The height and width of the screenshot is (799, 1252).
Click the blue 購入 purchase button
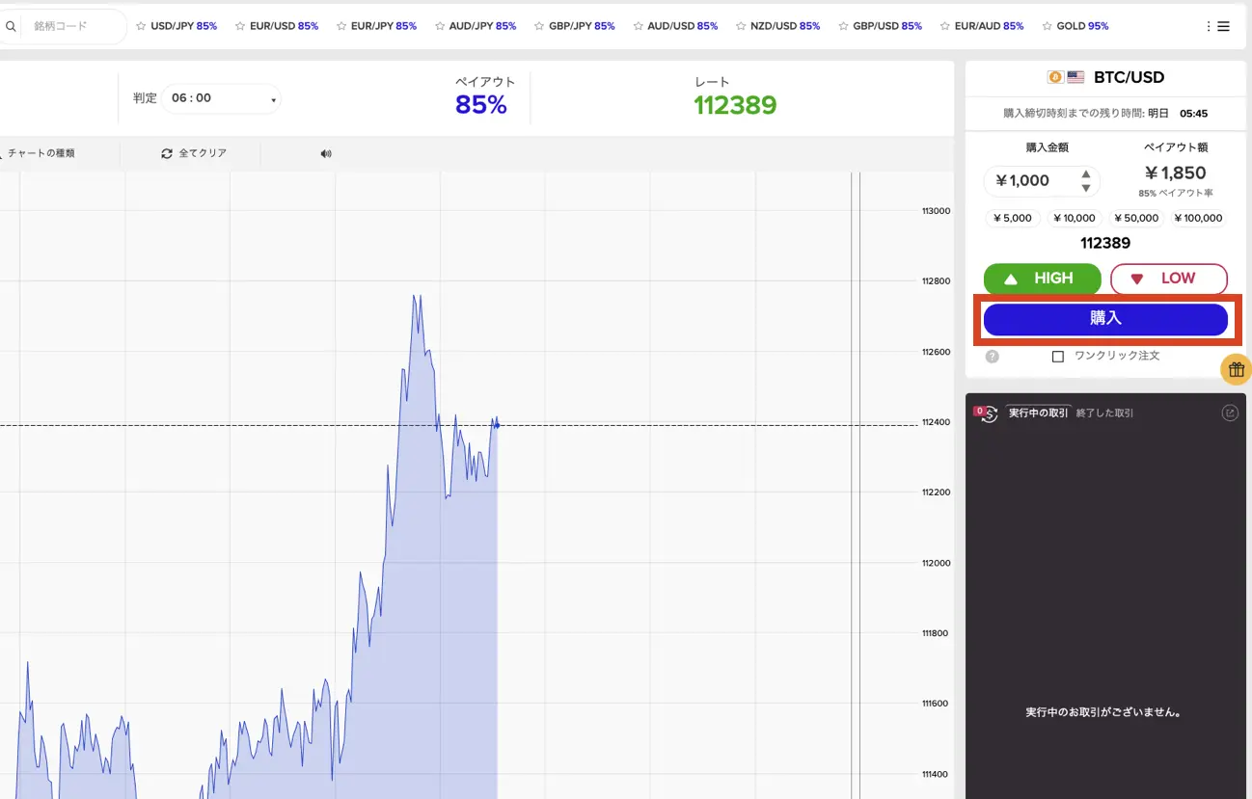point(1105,319)
